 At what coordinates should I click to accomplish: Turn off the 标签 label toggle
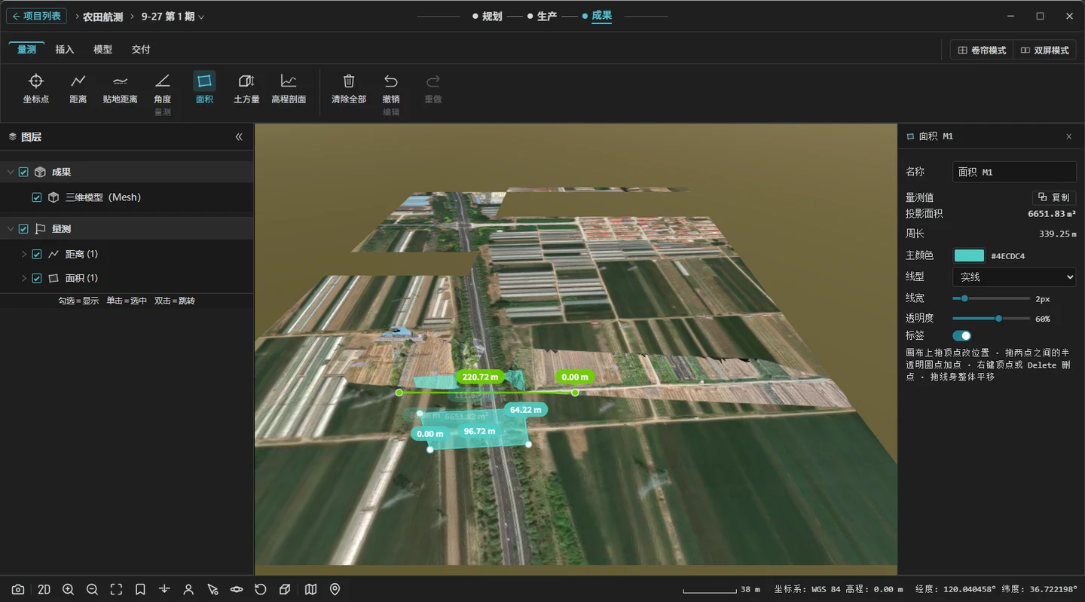[x=962, y=335]
